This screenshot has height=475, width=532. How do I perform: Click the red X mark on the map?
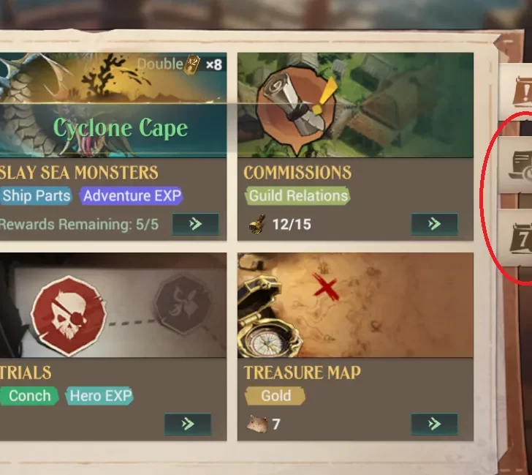click(326, 287)
